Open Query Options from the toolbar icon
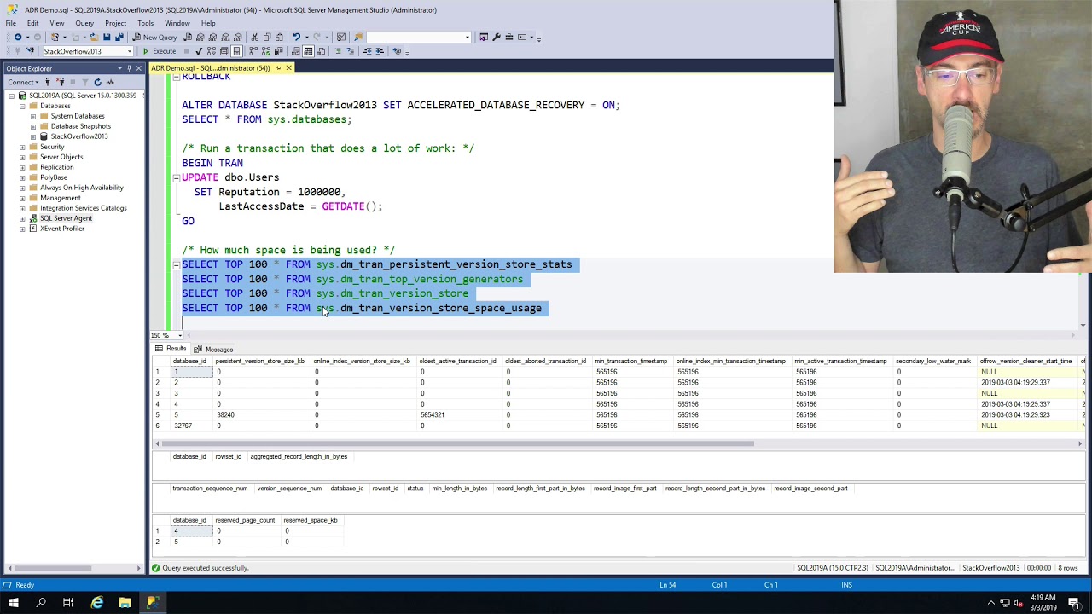Viewport: 1092px width, 614px height. 224,51
